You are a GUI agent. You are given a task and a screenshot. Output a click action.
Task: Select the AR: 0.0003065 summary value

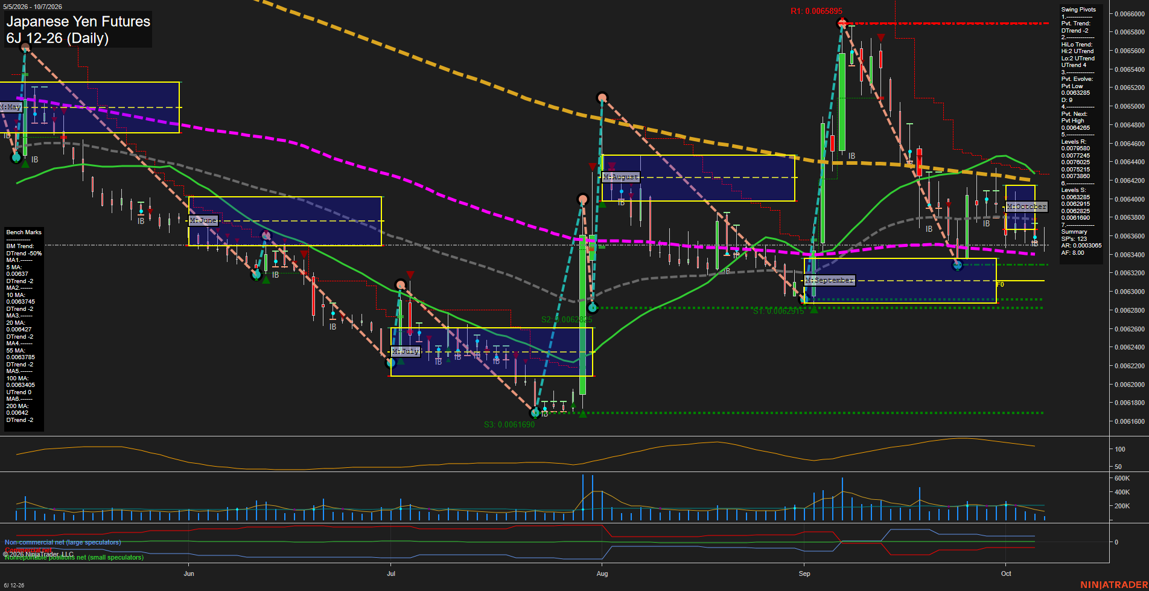[x=1081, y=246]
